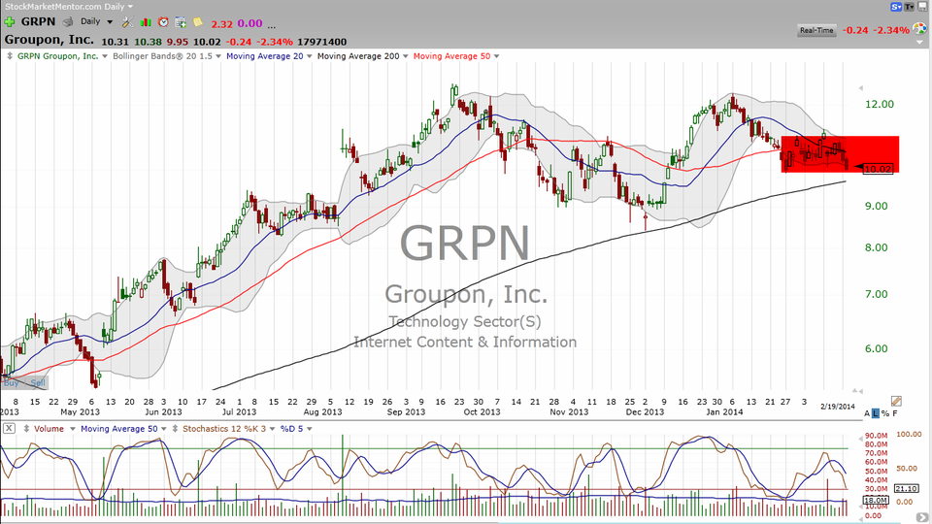Viewport: 932px width, 524px height.
Task: Expand the volume pane Moving Average 50 dropdown
Action: coord(164,429)
